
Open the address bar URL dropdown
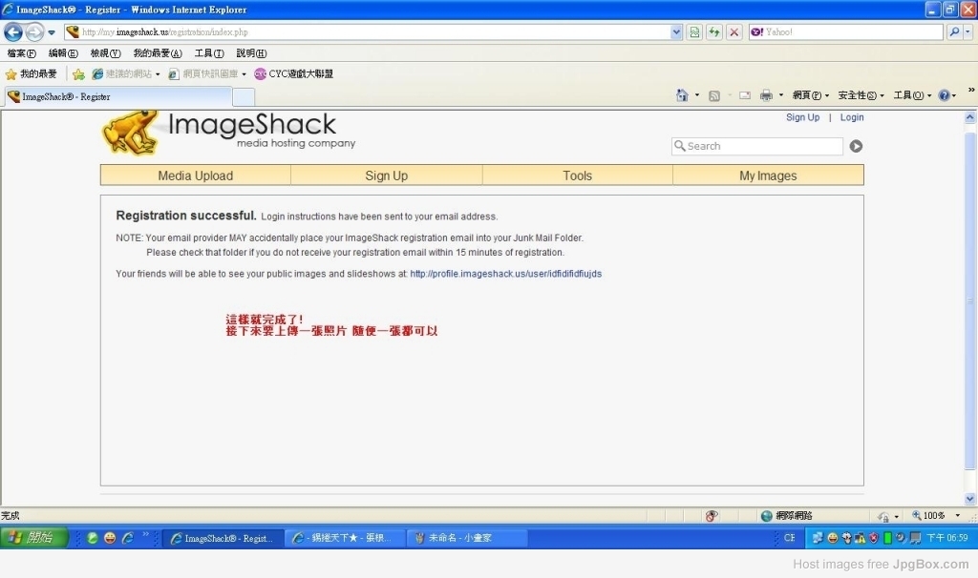coord(676,32)
